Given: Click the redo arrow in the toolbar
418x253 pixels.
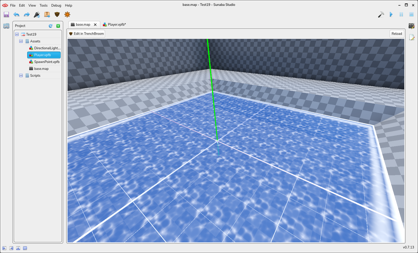Looking at the screenshot, I should (27, 15).
